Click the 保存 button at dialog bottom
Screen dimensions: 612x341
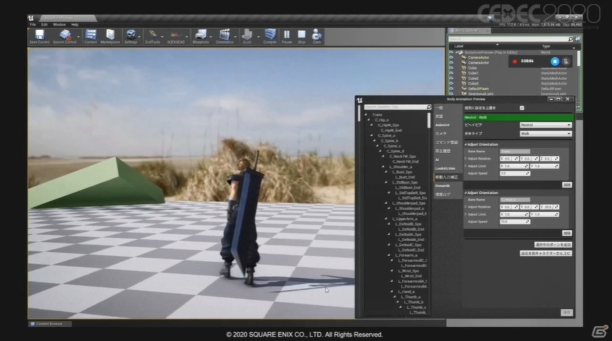pos(567,313)
